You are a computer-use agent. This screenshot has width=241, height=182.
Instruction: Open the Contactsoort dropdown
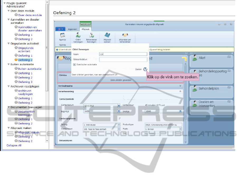[119, 129]
